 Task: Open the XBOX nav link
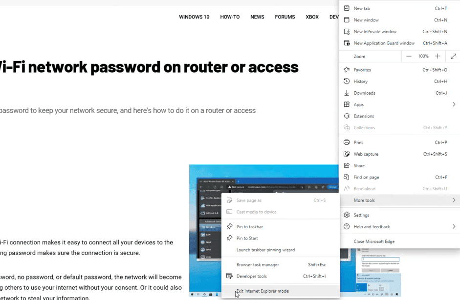pyautogui.click(x=312, y=17)
